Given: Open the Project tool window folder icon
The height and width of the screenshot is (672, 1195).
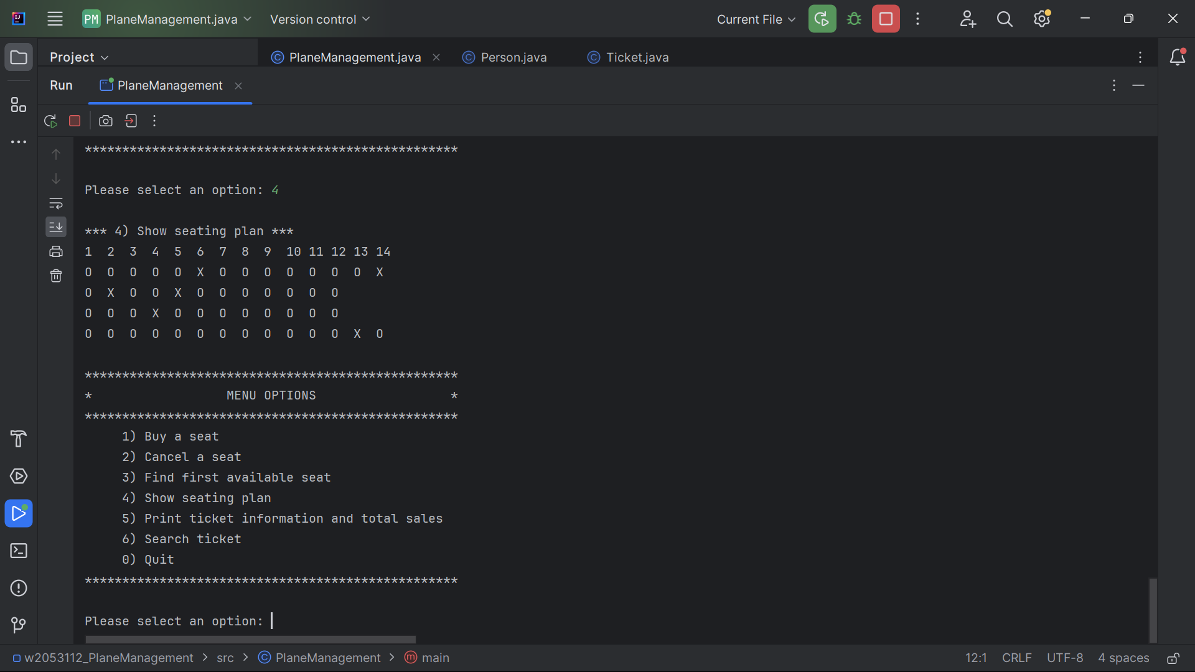Looking at the screenshot, I should [x=19, y=57].
